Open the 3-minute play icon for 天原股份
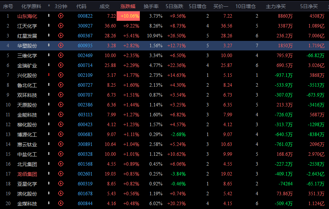The width and height of the screenshot is (329, 209). 61,105
